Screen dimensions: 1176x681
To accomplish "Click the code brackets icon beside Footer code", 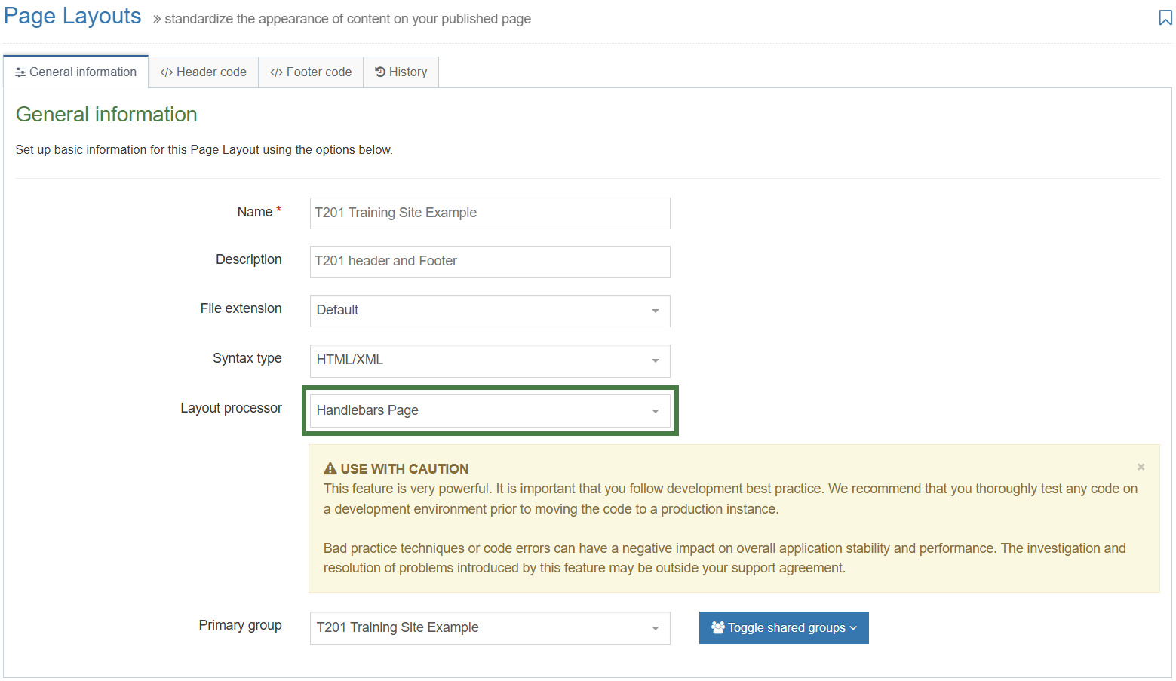I will [x=276, y=72].
